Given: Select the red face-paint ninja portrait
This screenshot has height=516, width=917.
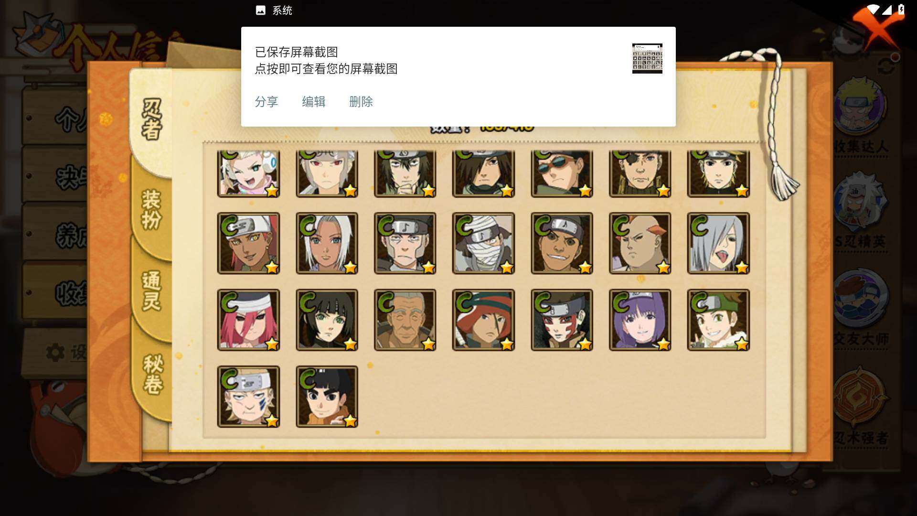Looking at the screenshot, I should tap(562, 320).
